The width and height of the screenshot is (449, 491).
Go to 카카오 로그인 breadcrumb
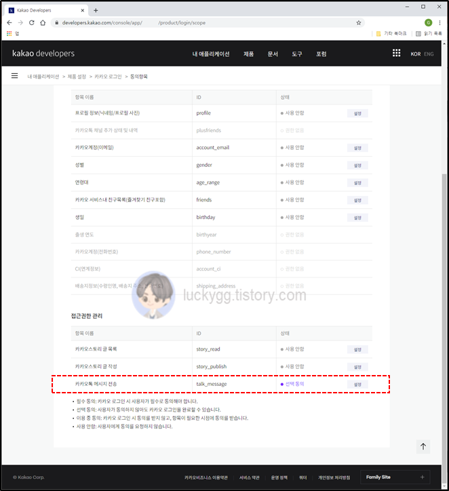(x=108, y=77)
